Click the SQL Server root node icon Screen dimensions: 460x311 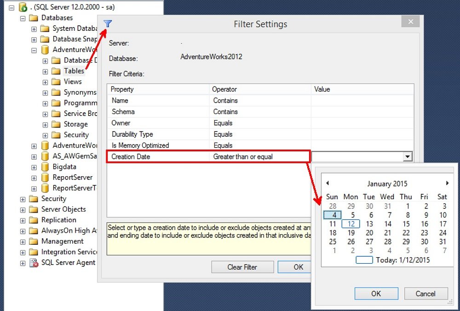[x=23, y=7]
